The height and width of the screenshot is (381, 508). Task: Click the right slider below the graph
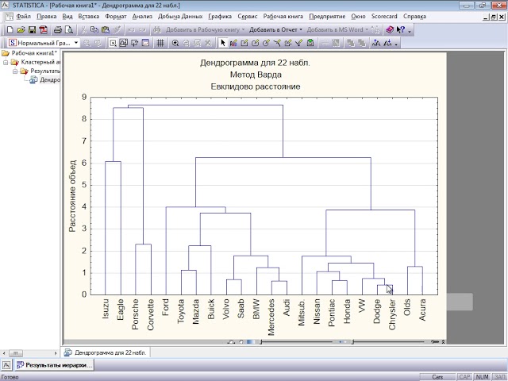(x=388, y=342)
